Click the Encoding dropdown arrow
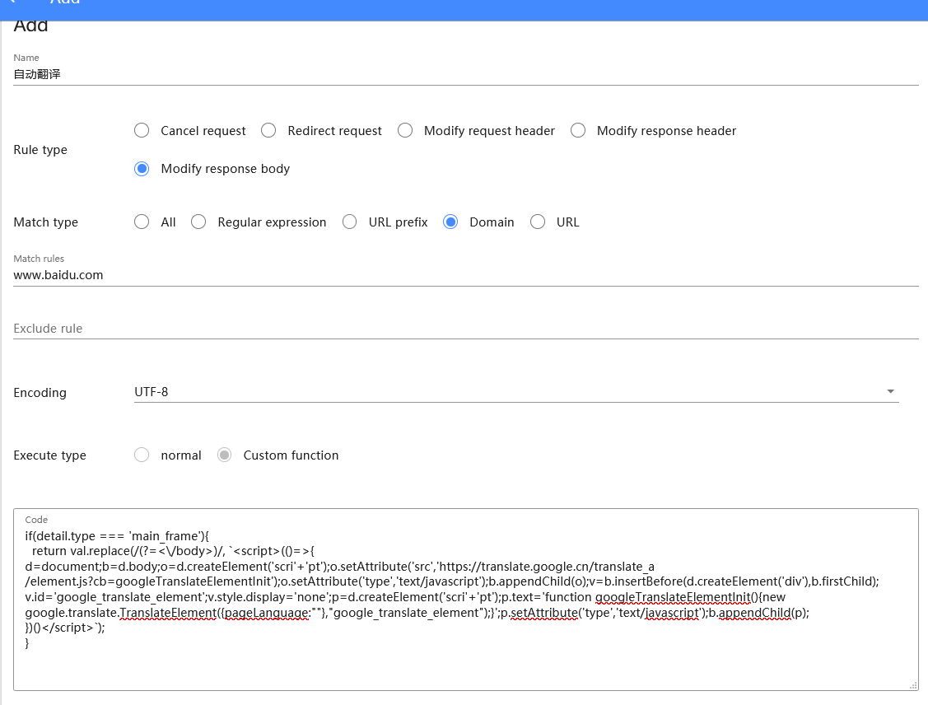 point(890,391)
